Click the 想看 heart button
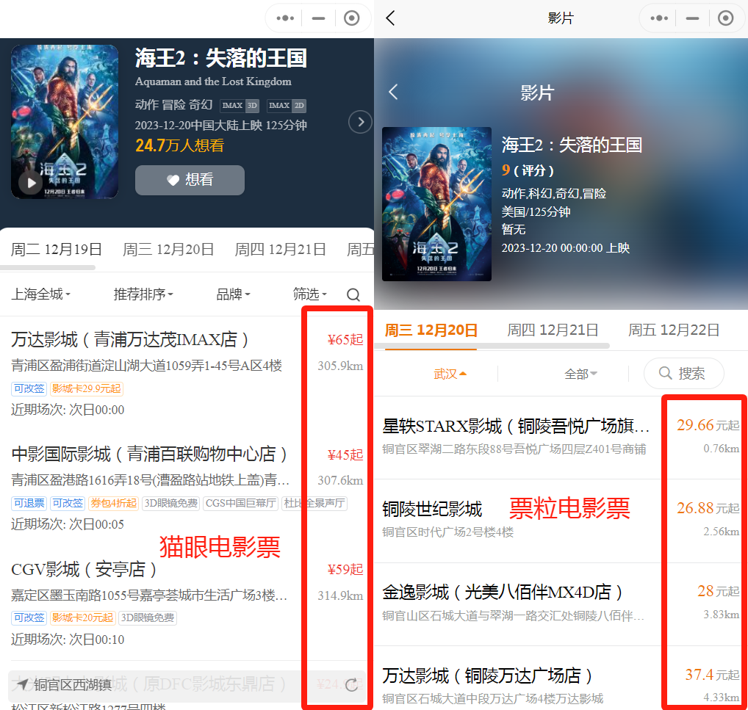Image resolution: width=748 pixels, height=710 pixels. pos(190,180)
